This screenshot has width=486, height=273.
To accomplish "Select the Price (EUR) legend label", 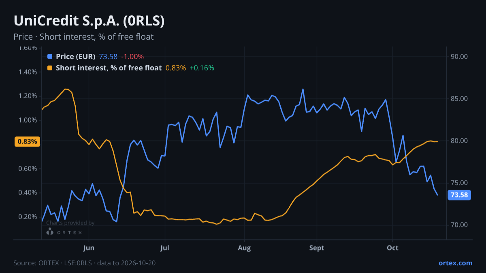I will click(x=76, y=57).
